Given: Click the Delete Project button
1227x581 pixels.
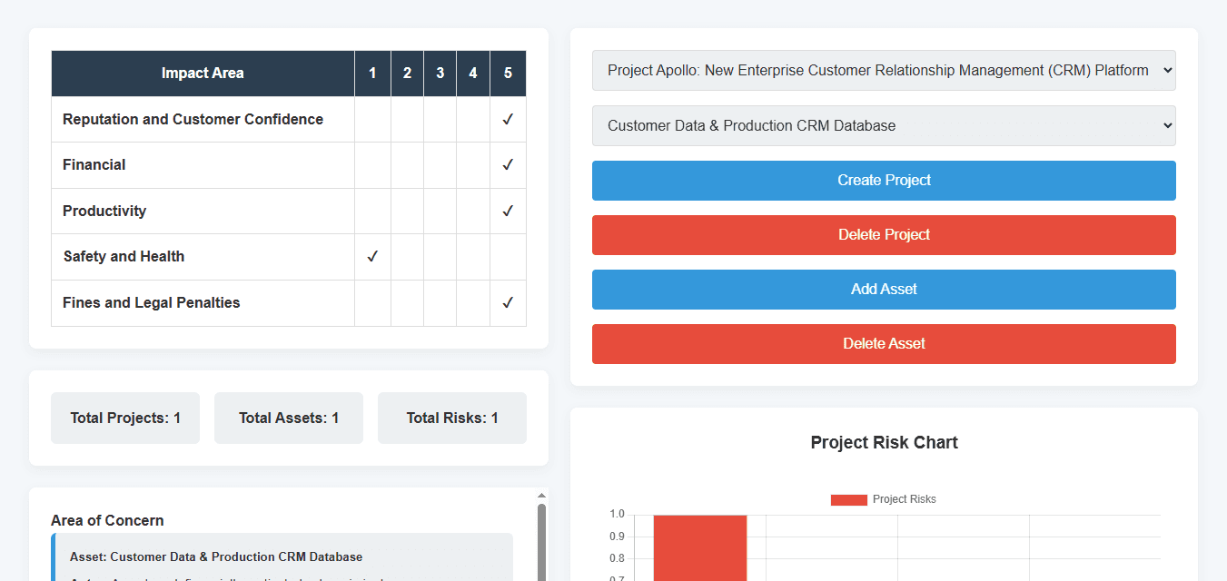Looking at the screenshot, I should (883, 234).
